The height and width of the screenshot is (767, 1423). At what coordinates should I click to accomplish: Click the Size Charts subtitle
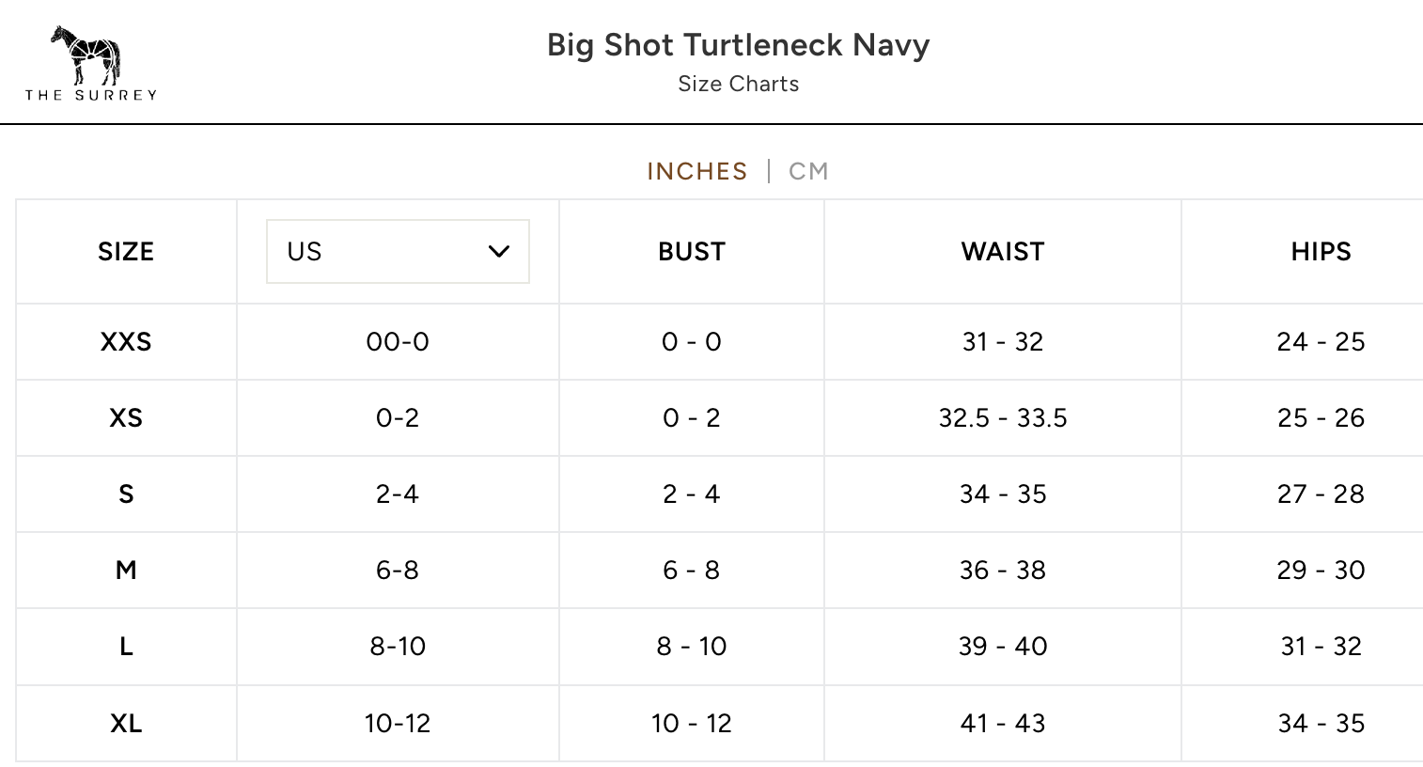click(x=739, y=84)
